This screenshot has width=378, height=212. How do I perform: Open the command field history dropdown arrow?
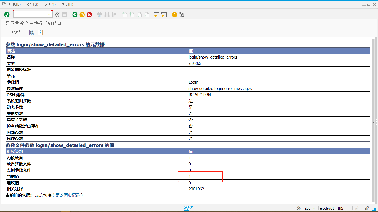coord(50,14)
